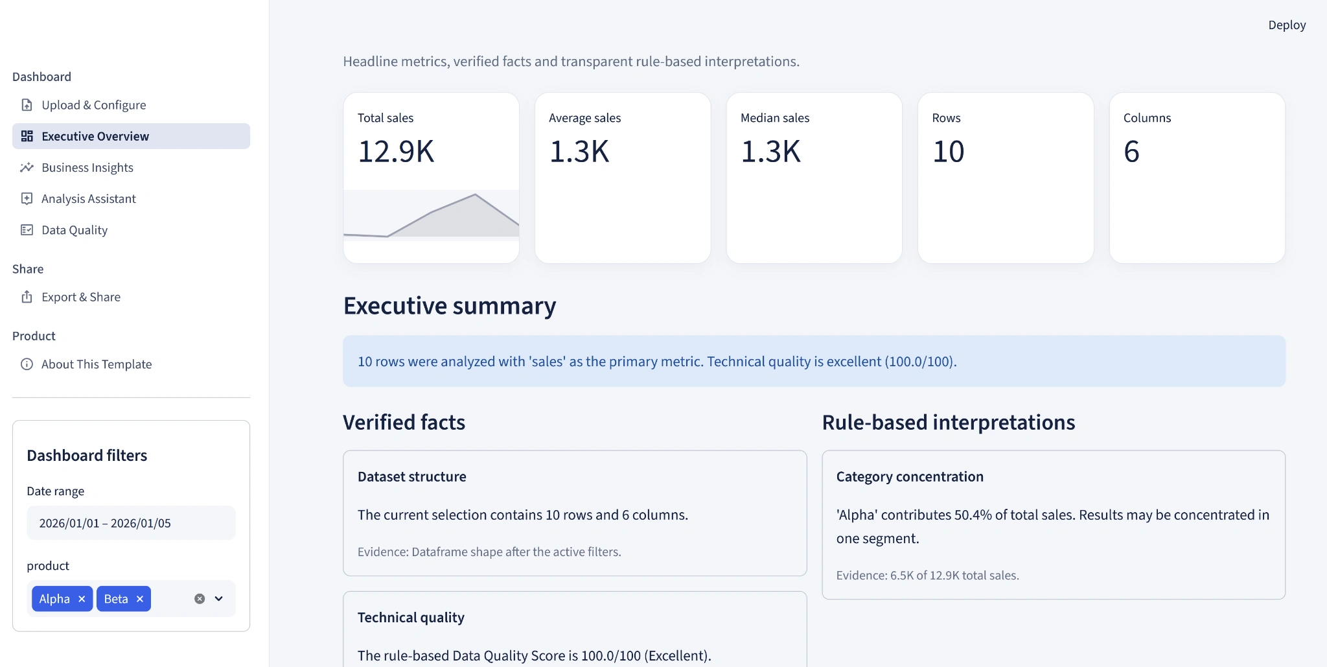Clear all selected product filters
Screen dimensions: 1327x667
coord(200,599)
